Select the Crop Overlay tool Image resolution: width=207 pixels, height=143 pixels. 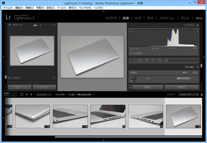(133, 61)
